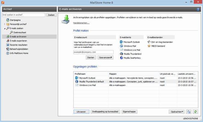Click Snelkoppeling op bureaublad button
The width and height of the screenshot is (203, 122).
tap(105, 112)
